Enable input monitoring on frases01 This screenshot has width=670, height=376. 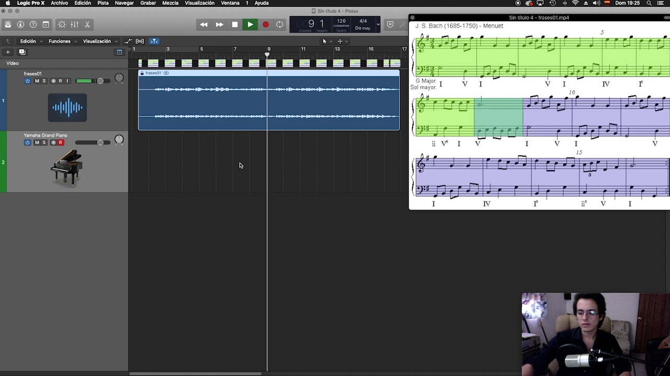[x=67, y=81]
